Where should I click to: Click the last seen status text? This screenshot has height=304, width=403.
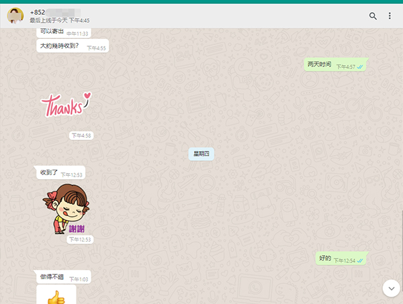60,21
